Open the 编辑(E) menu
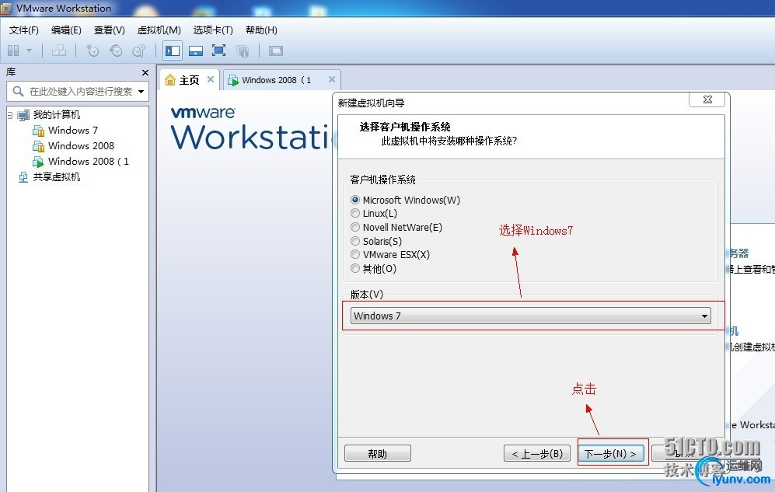 (x=66, y=30)
